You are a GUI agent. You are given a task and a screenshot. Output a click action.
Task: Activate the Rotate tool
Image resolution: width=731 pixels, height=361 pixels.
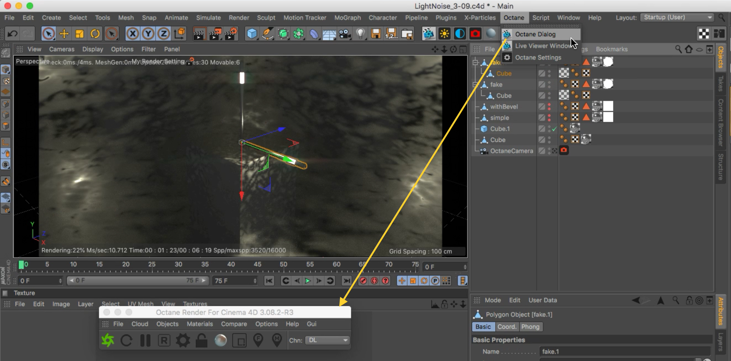(x=95, y=34)
